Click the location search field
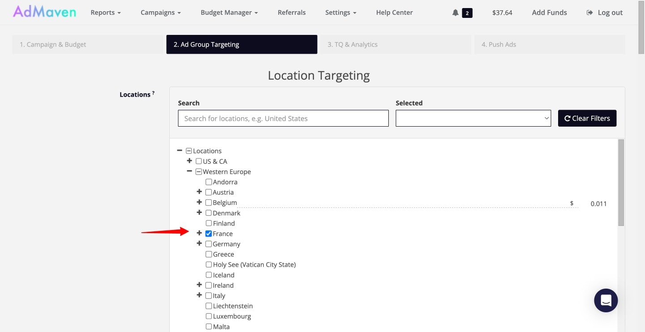Screen dimensions: 645x332 point(283,118)
